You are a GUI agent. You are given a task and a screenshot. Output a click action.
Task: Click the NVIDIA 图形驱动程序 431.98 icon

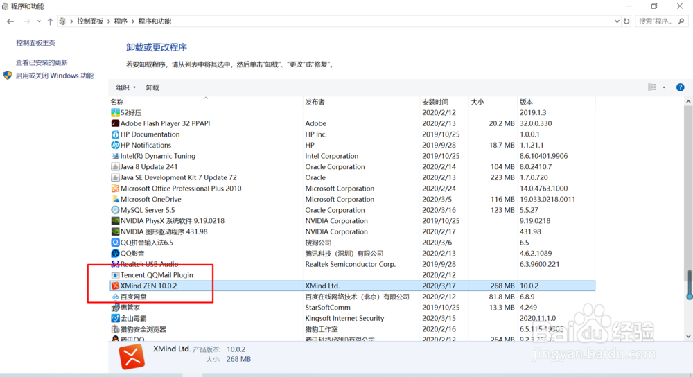point(115,231)
